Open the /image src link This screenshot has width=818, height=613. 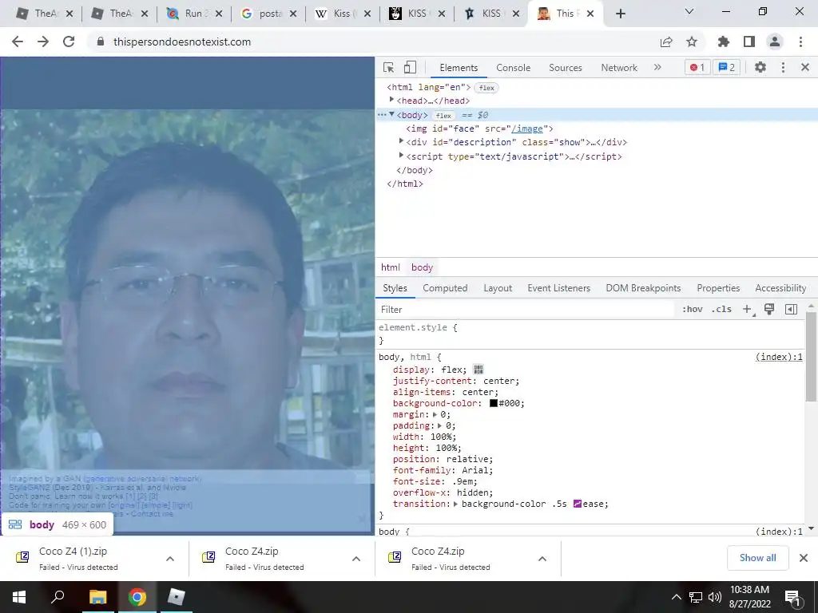(x=527, y=129)
